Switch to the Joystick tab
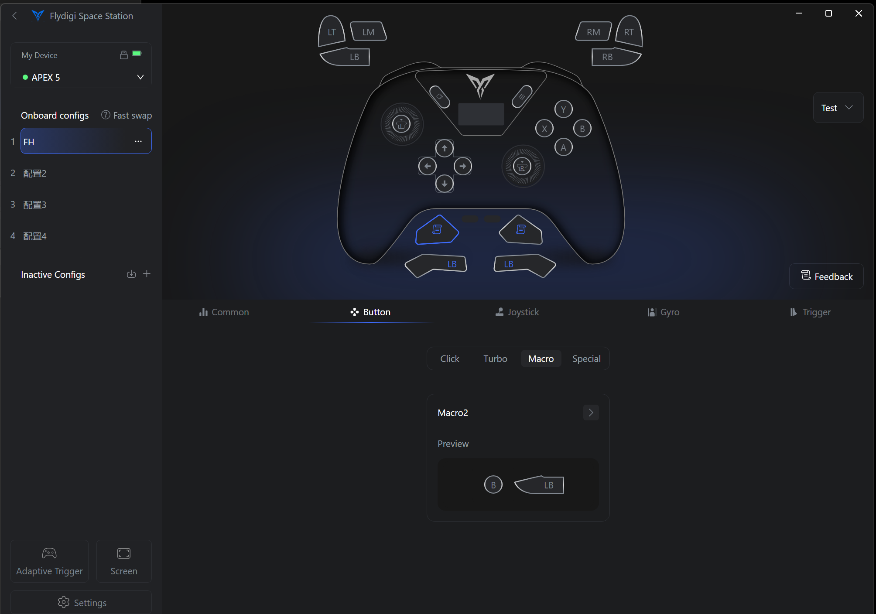 pos(517,312)
